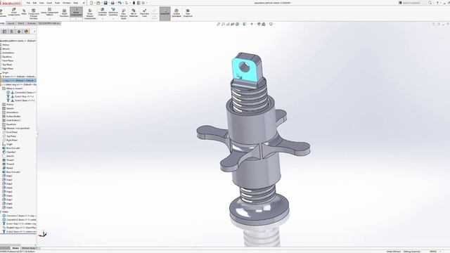The width and height of the screenshot is (450, 253).
Task: Open the View menu
Action: [x=41, y=3]
